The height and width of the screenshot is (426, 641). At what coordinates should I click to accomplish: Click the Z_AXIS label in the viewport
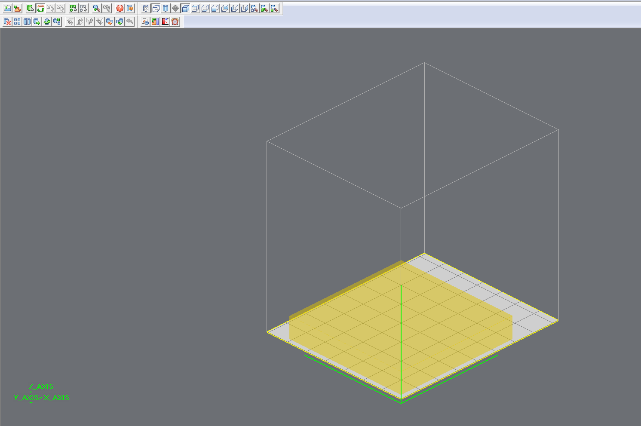[41, 386]
